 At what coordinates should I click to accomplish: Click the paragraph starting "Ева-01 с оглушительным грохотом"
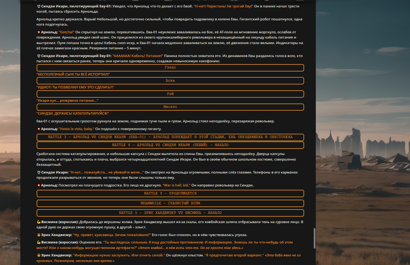point(155,121)
